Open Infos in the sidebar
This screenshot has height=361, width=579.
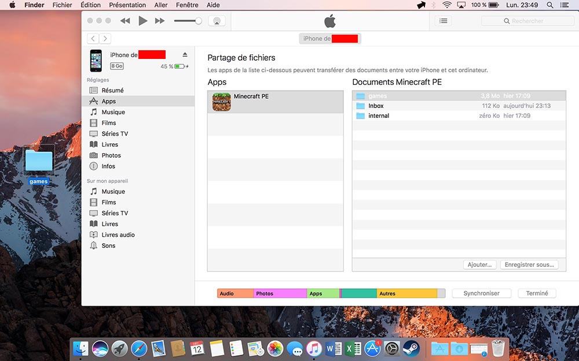(x=138, y=166)
